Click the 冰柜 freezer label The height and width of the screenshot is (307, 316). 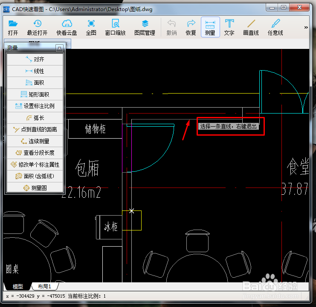110,227
